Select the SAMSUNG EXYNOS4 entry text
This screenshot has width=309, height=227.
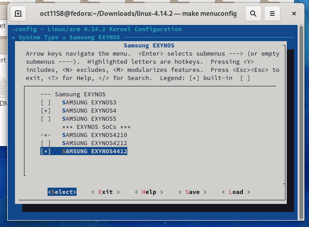pyautogui.click(x=89, y=111)
